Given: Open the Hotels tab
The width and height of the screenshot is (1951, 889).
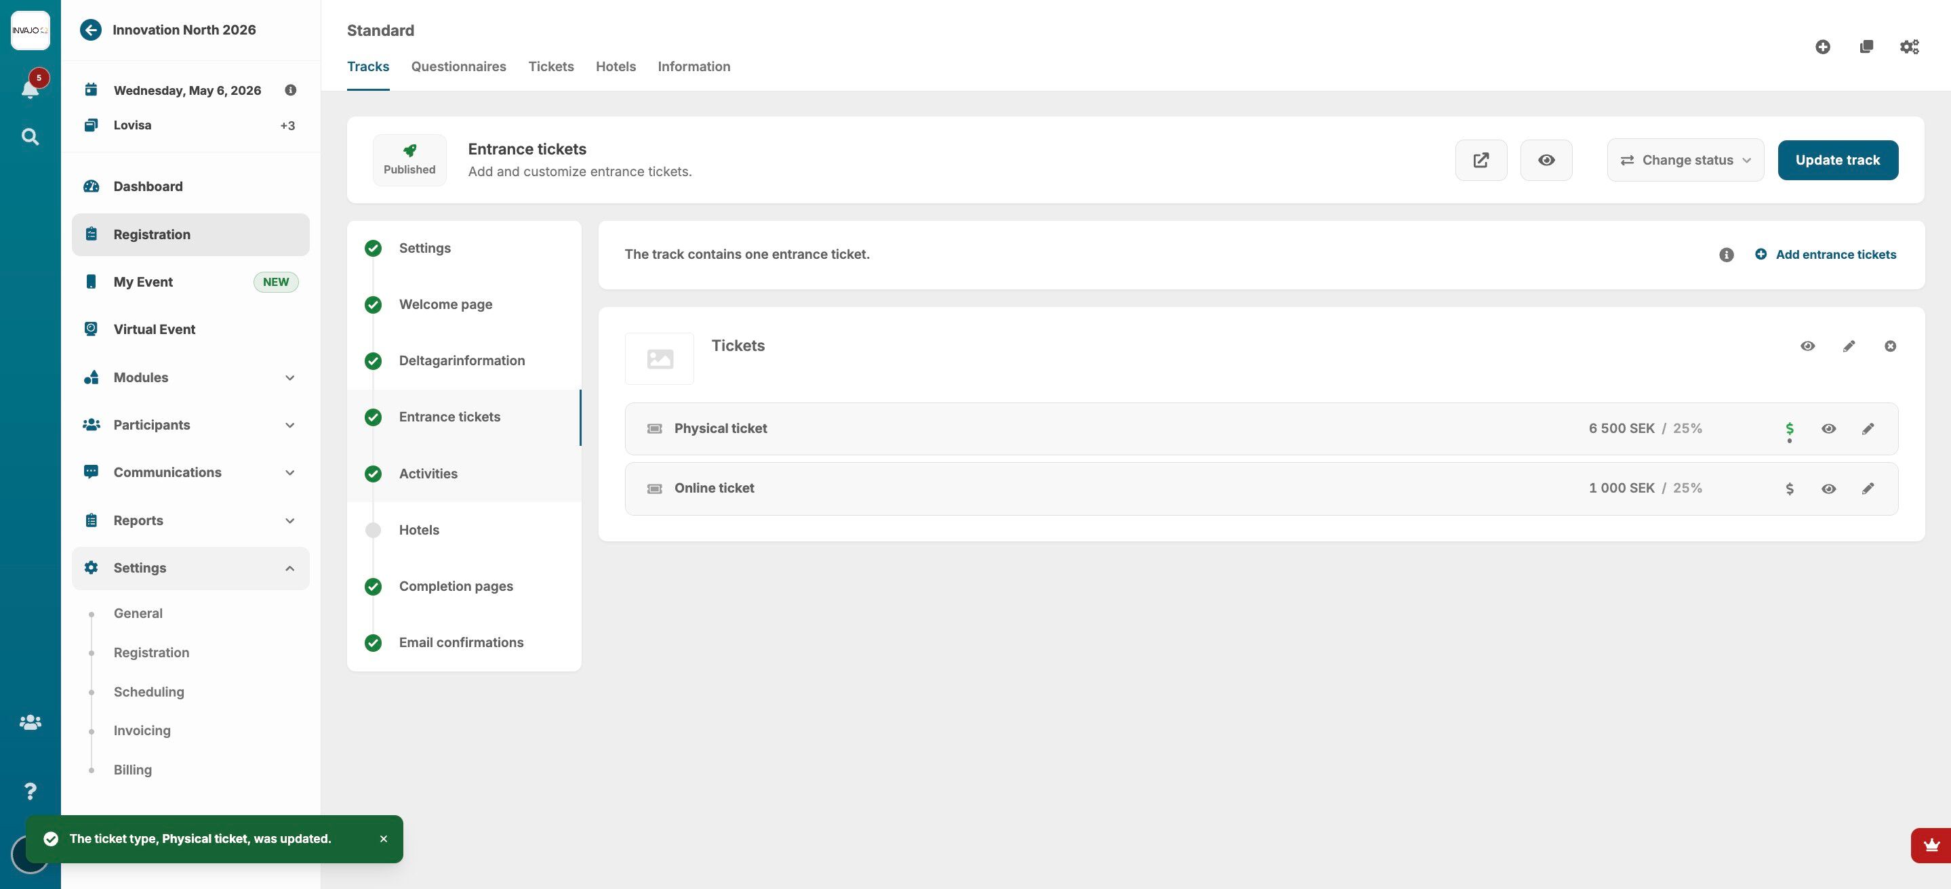Looking at the screenshot, I should click(x=615, y=66).
